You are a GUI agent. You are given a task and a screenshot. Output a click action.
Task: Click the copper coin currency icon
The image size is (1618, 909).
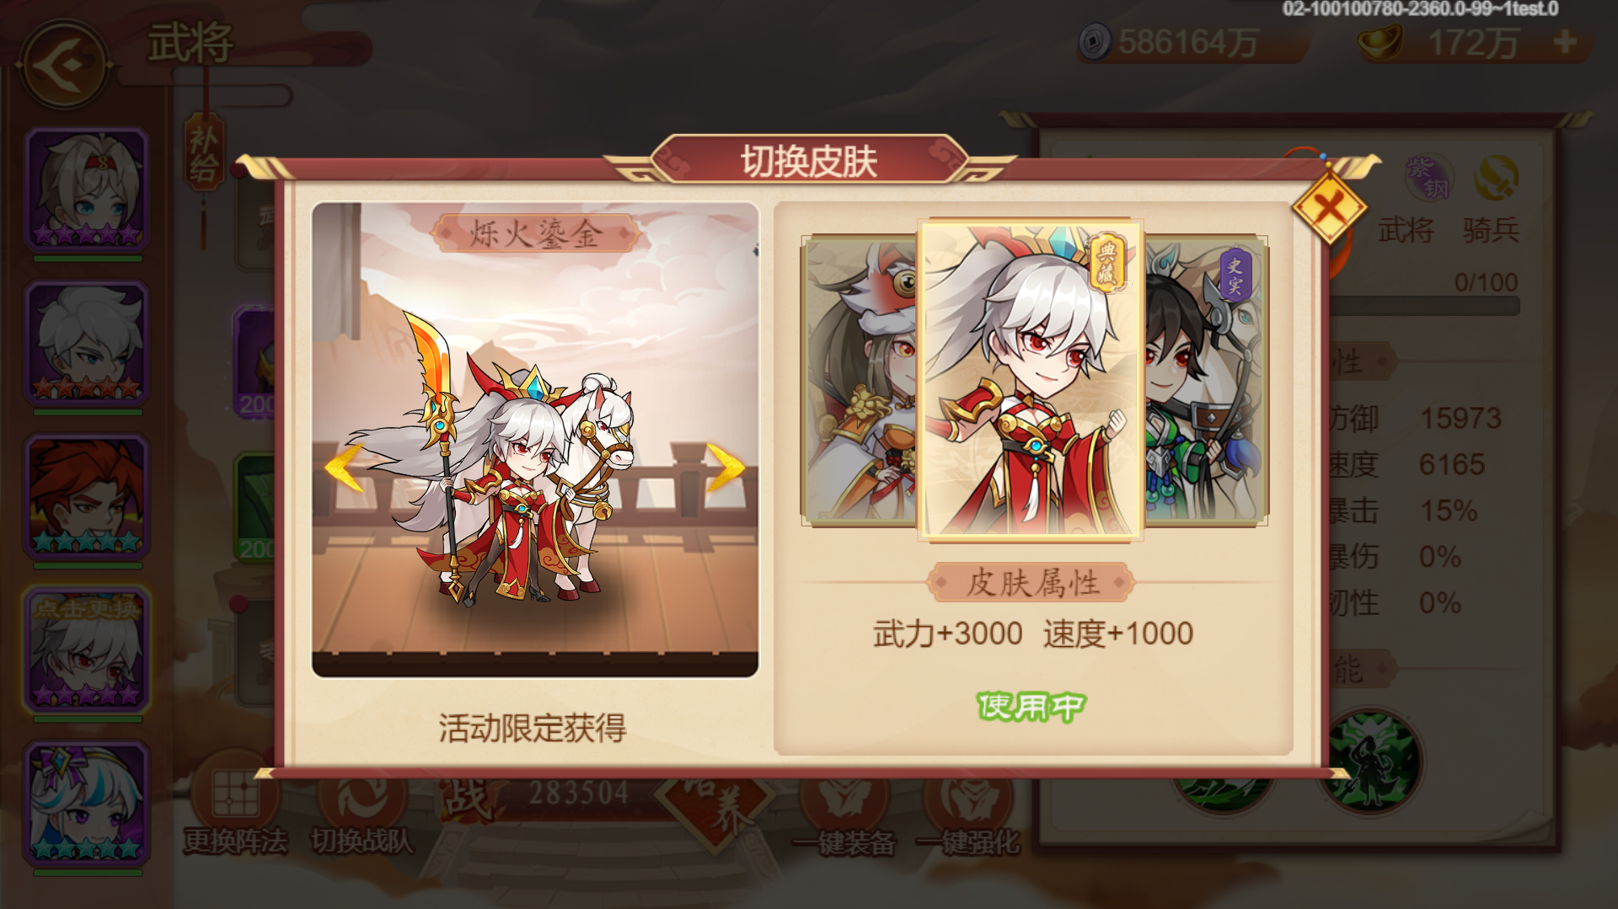coord(1095,42)
